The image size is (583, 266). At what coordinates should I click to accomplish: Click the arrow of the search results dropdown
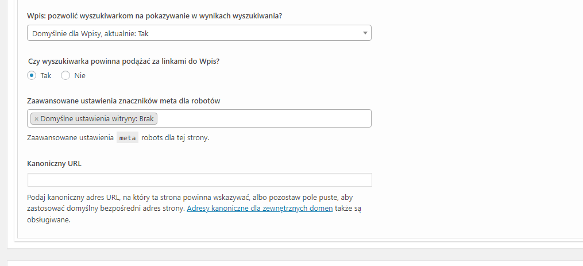tap(365, 33)
